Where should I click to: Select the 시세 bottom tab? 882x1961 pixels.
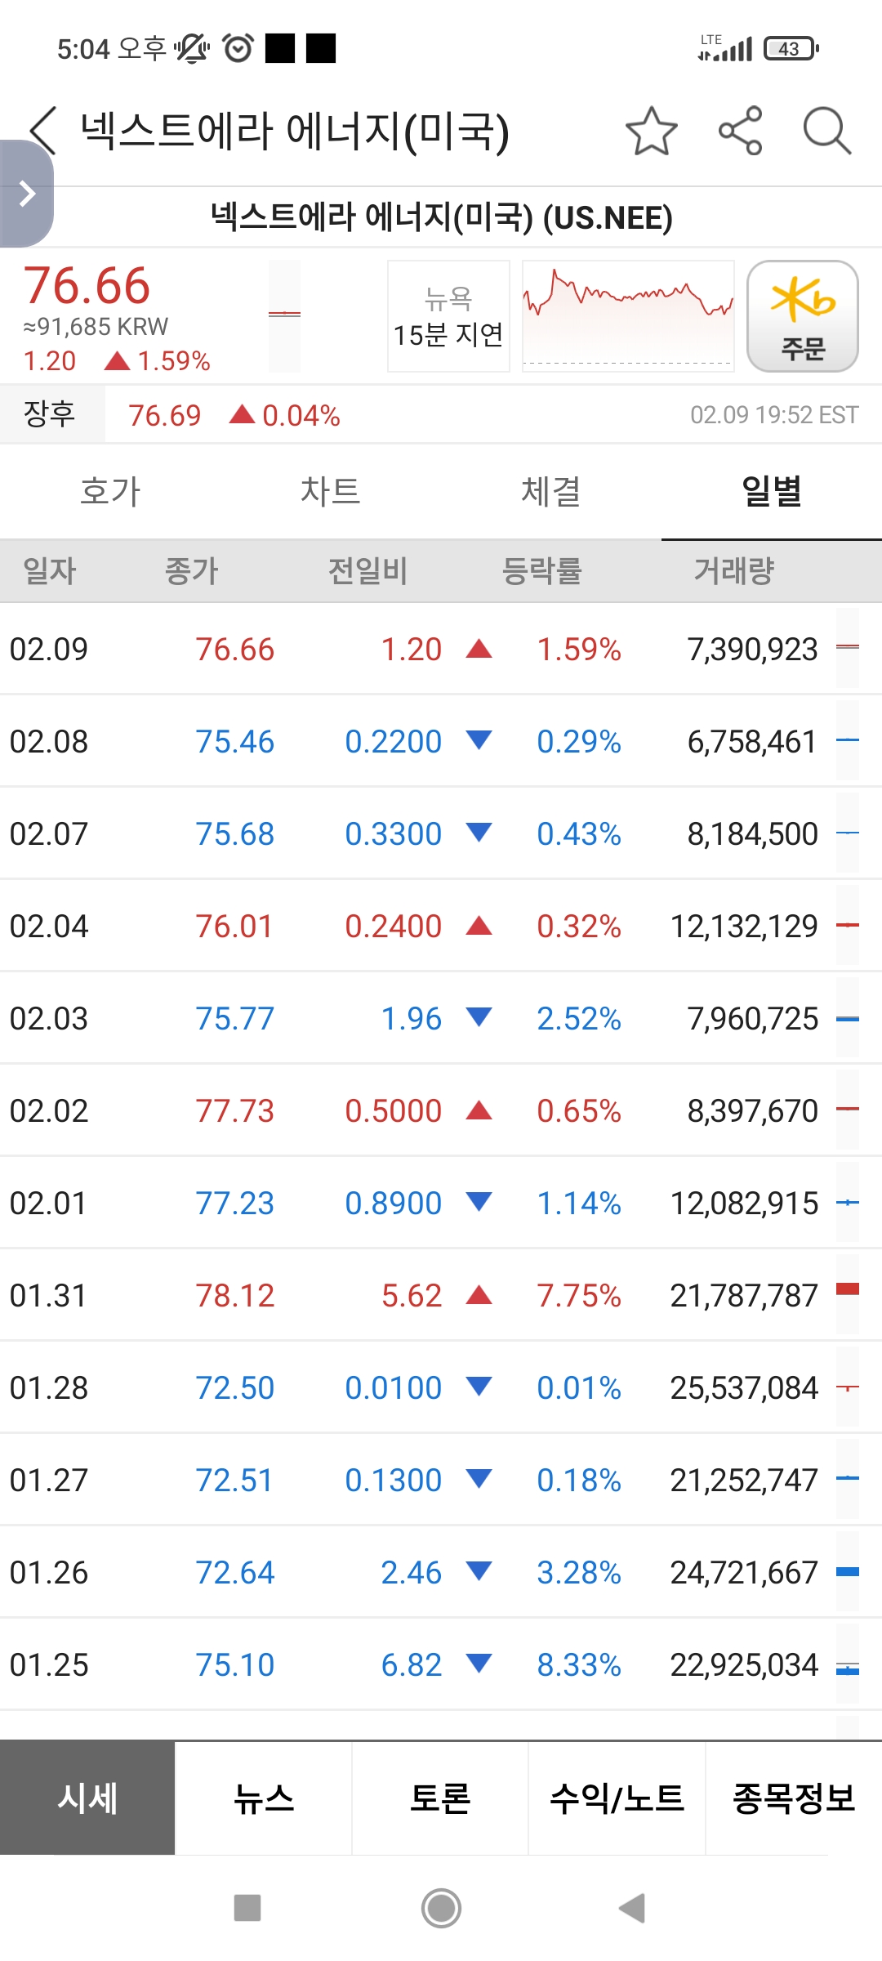[x=87, y=1798]
